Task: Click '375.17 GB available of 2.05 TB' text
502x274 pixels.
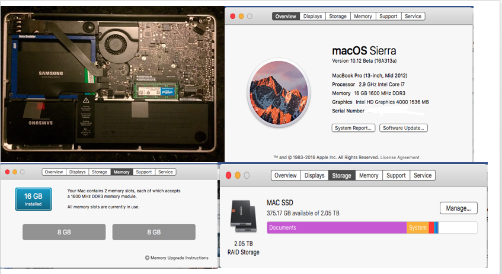Action: 303,213
